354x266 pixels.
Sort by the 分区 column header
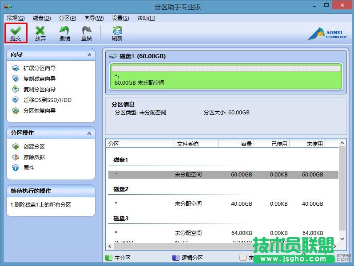[x=140, y=144]
